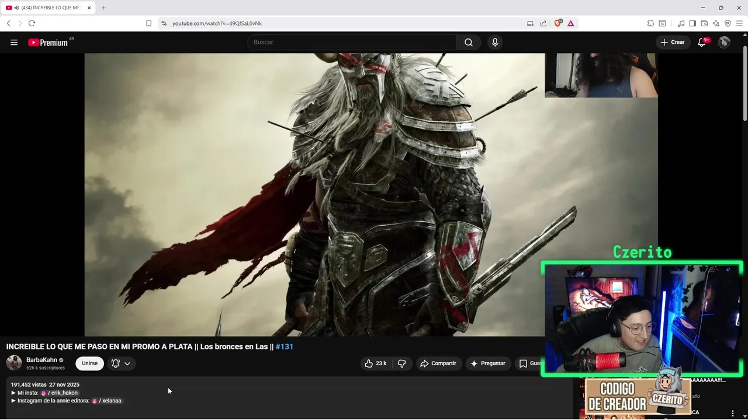Install/cast icon in the address bar
Screen dimensions: 748x420
pos(530,23)
